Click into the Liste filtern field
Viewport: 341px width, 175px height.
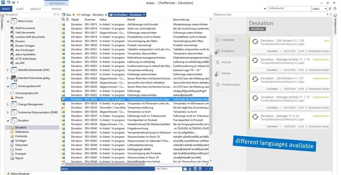coord(168,169)
